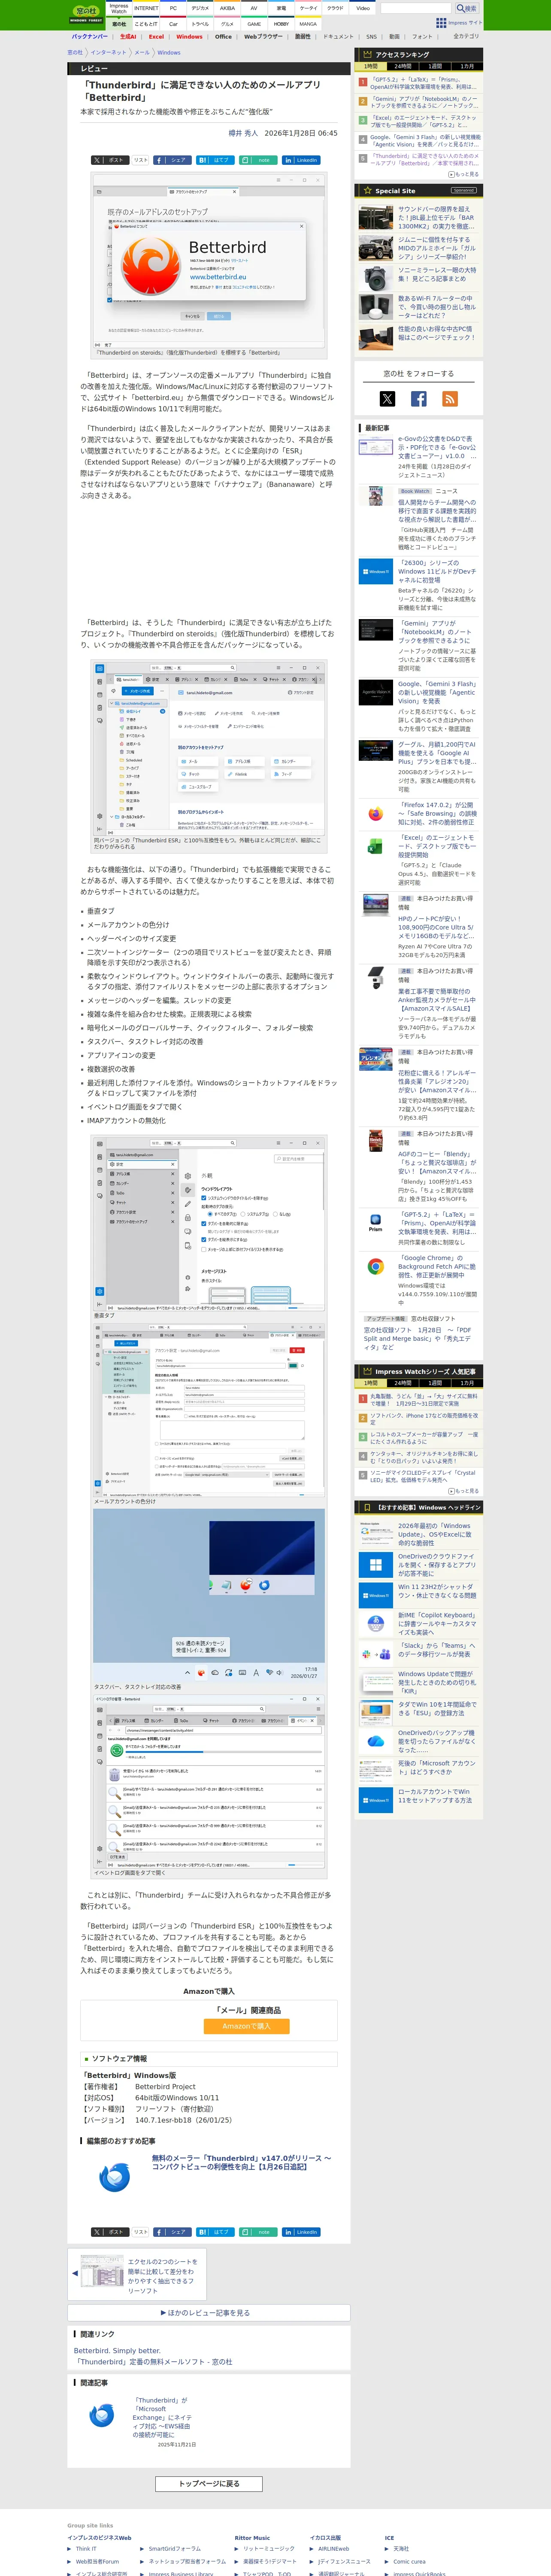Click the green note share button under the article date
551x2576 pixels.
[x=258, y=160]
